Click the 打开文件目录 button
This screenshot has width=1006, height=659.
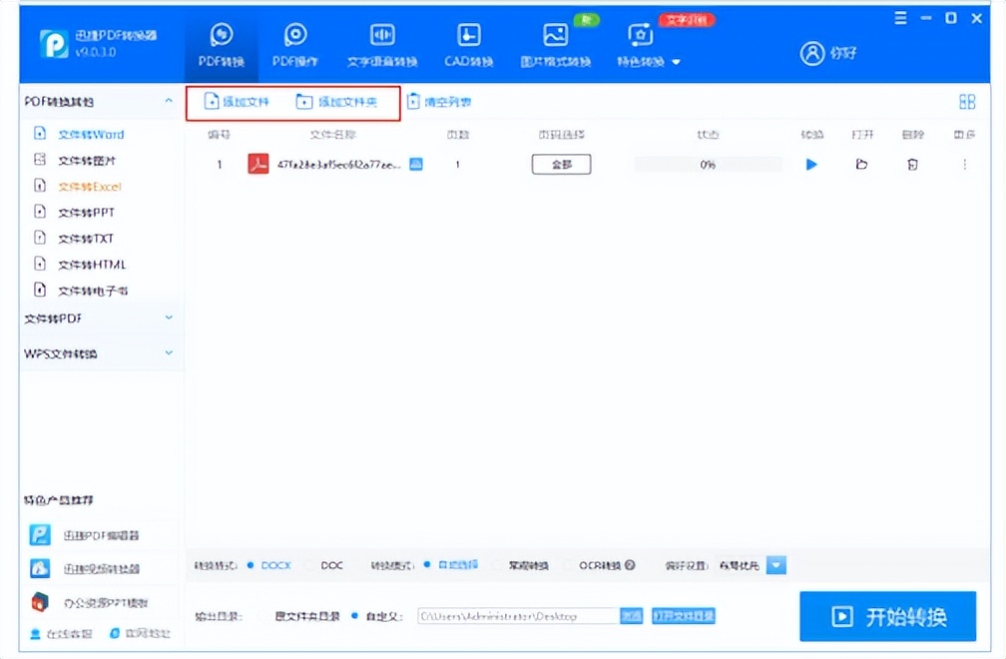684,616
